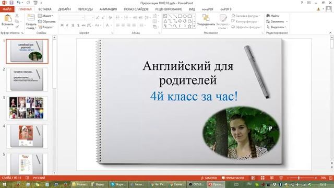Justify the paragraph text
The width and height of the screenshot is (334, 188).
[134, 25]
